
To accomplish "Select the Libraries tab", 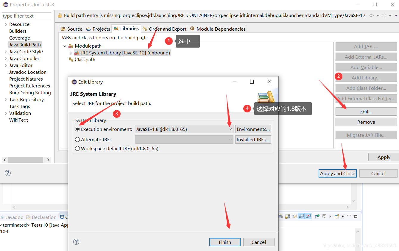I will click(x=126, y=29).
